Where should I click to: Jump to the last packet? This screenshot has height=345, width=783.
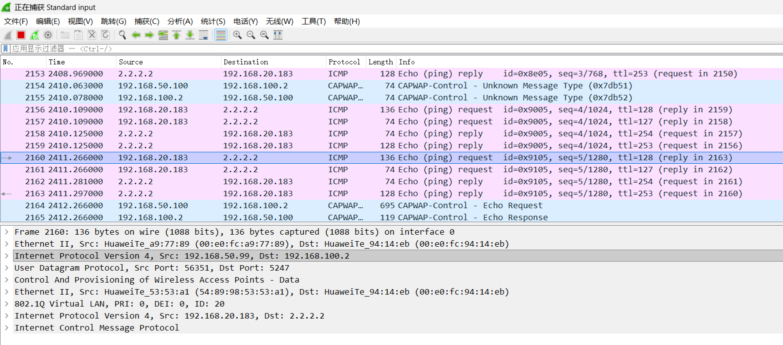(x=190, y=35)
